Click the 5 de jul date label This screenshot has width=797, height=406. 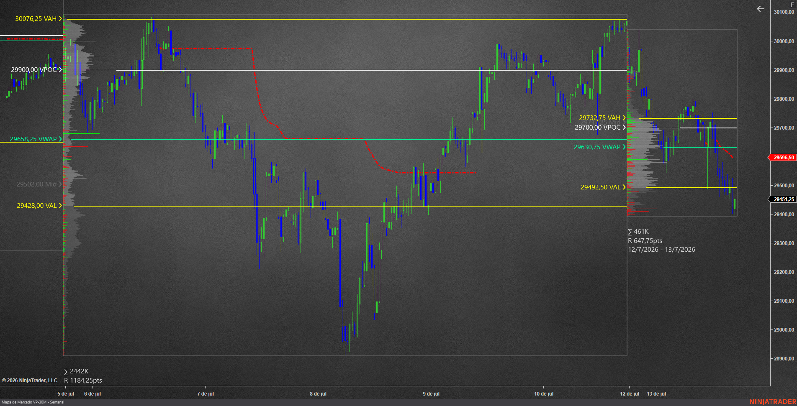(66, 394)
